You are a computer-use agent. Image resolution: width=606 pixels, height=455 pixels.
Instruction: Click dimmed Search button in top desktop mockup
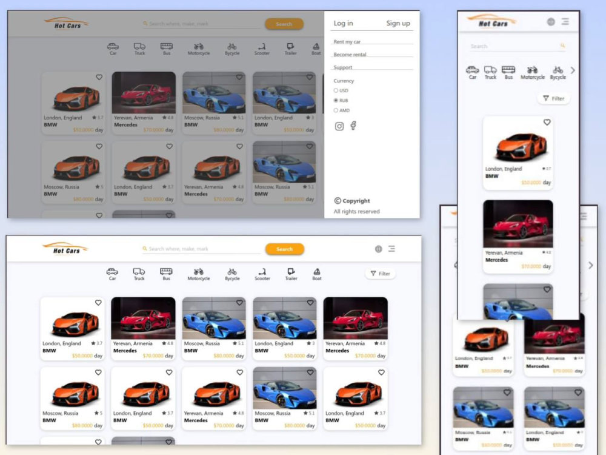click(284, 24)
